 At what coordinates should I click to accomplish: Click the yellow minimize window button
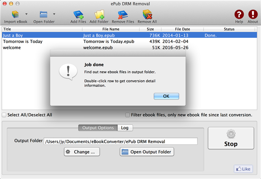coord(11,3)
